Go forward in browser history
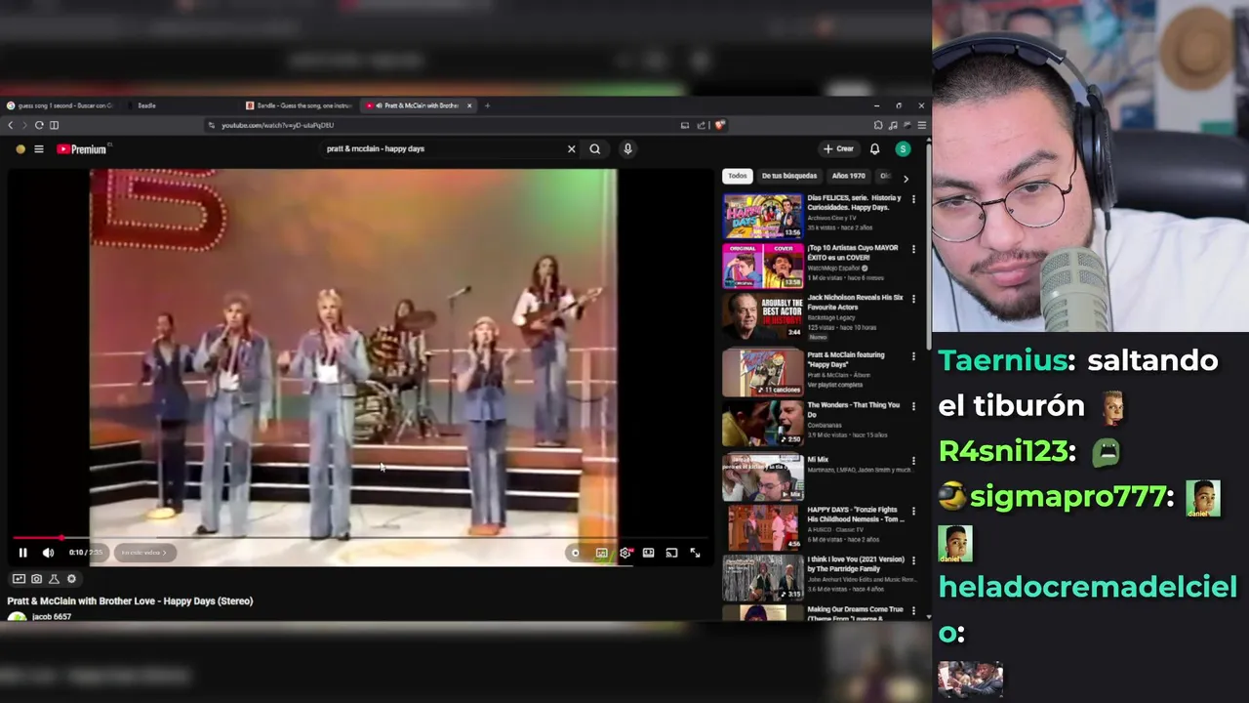 (24, 125)
